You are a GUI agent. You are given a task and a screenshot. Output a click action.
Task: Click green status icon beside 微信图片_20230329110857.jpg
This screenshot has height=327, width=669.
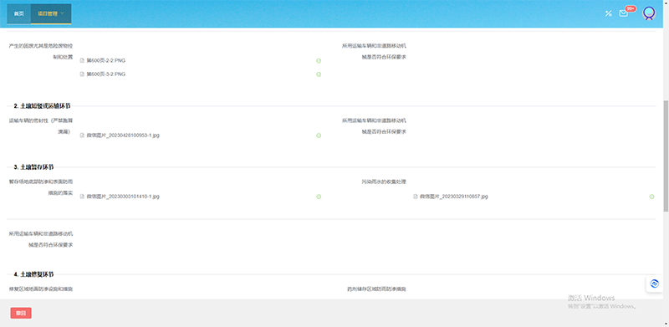(x=651, y=197)
